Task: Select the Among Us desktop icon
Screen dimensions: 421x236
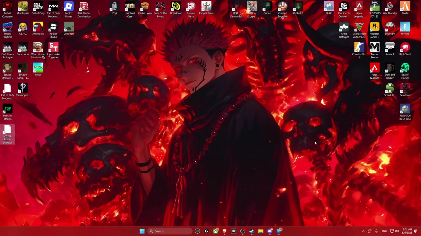Action: coord(38,29)
